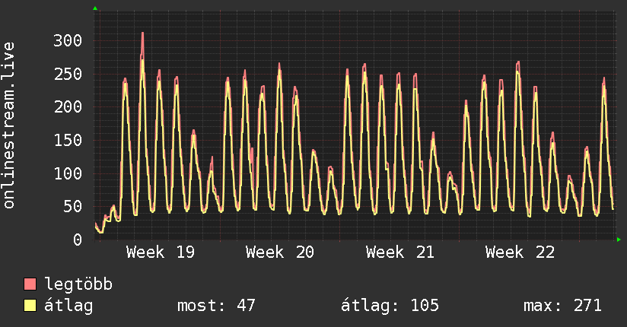This screenshot has height=327, width=627.
Task: Click the 250 y-axis label
Action: click(x=68, y=74)
